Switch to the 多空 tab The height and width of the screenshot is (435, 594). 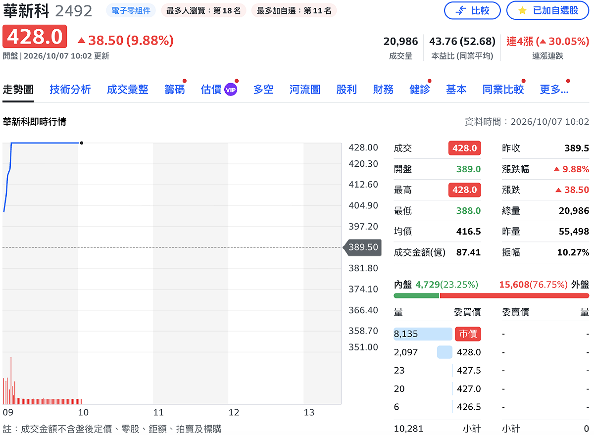click(263, 90)
